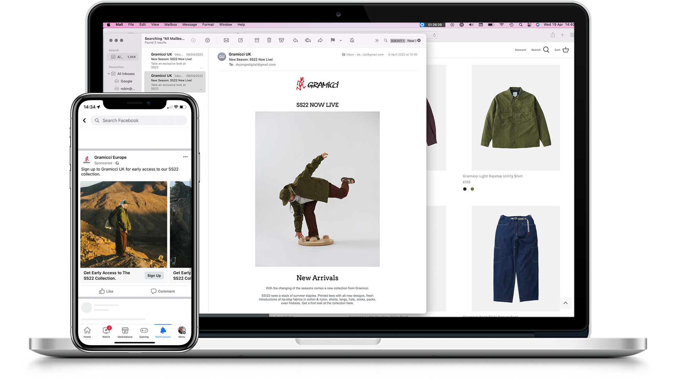Click the scroll-to-top arrow on the shop page
Screen dimensions: 681x379
click(x=565, y=303)
